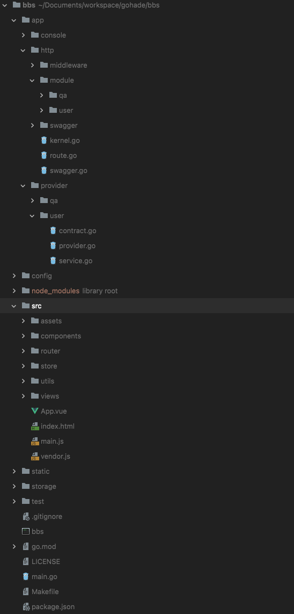
Task: Click the bbs executable binary icon
Action: [x=26, y=531]
